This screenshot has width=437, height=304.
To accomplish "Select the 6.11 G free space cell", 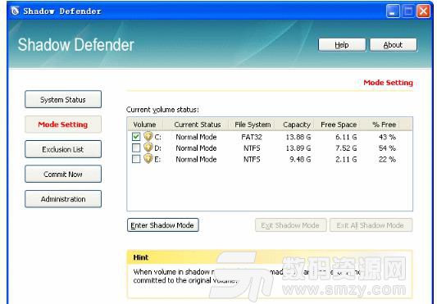I will click(346, 137).
